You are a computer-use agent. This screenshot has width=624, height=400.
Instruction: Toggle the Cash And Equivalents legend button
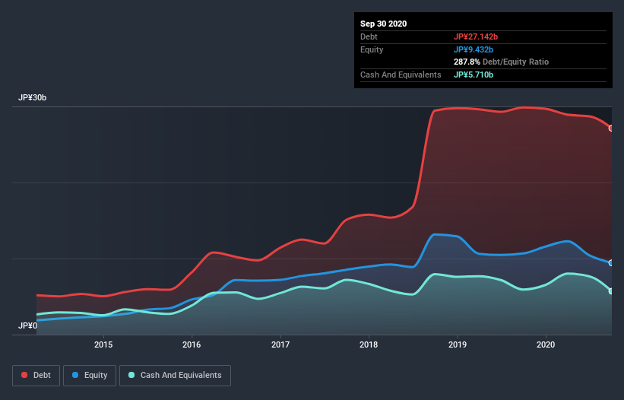(x=175, y=376)
